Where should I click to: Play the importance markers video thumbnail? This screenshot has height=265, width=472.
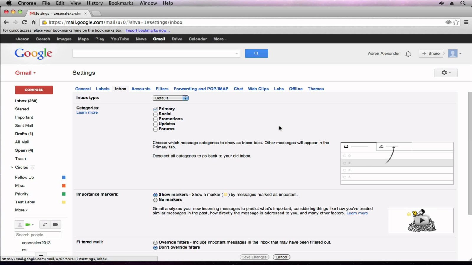click(x=421, y=221)
